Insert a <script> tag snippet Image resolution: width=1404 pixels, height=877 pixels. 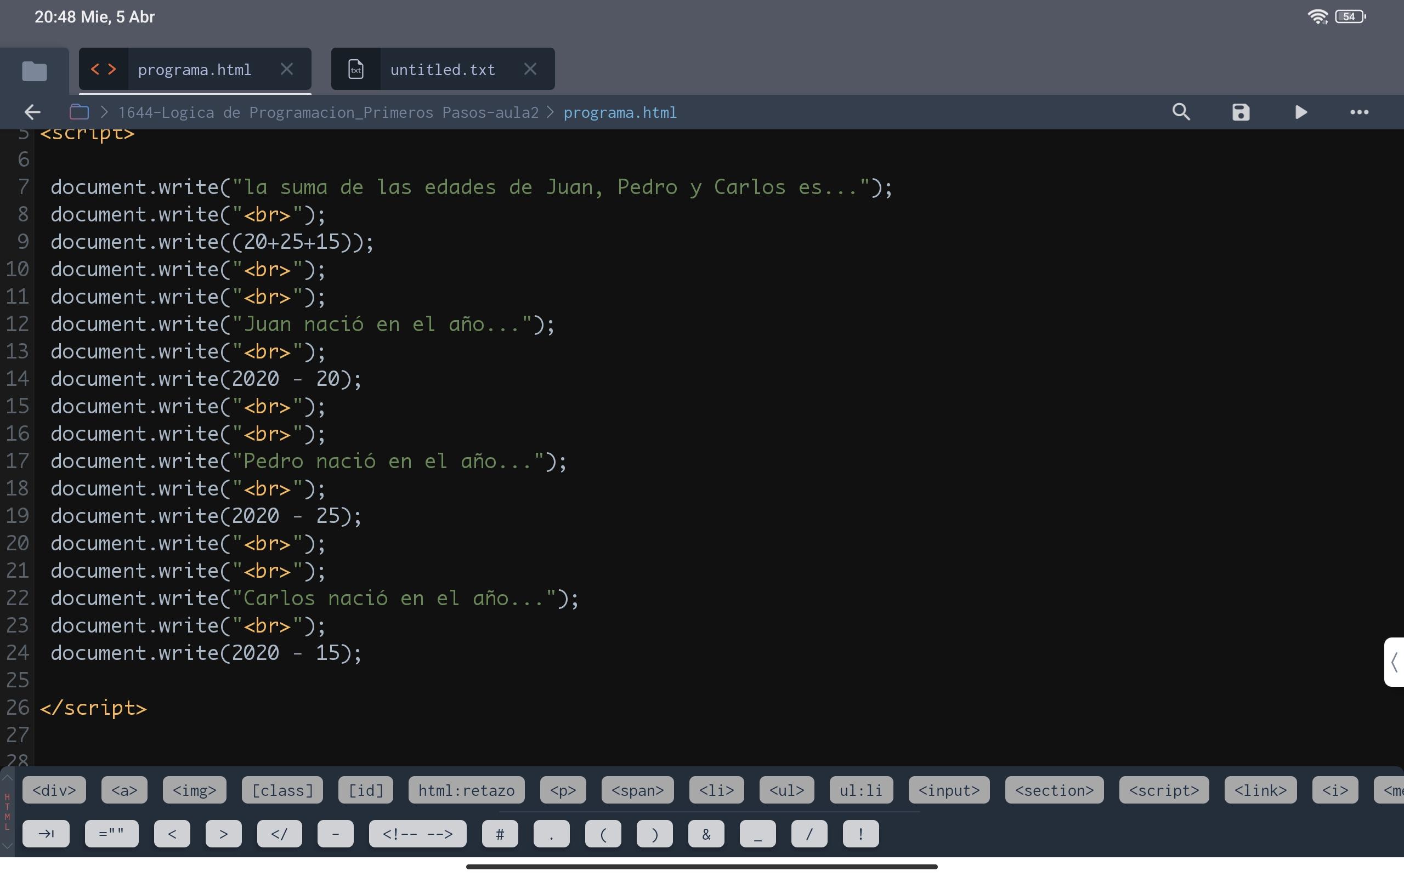pyautogui.click(x=1164, y=790)
